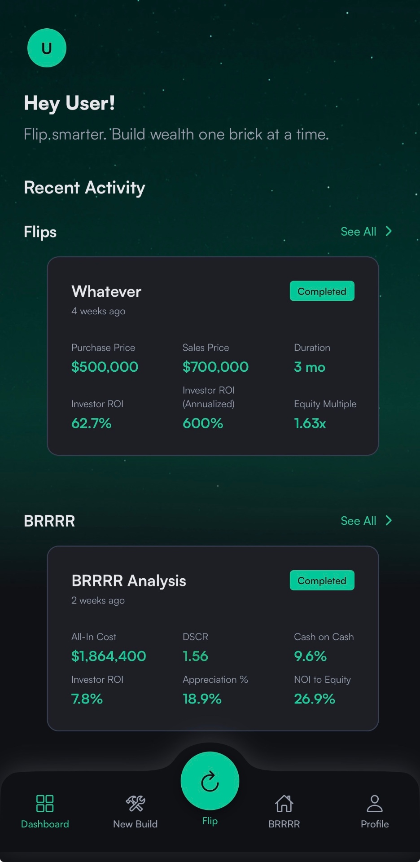Click See All next to BRRRR

point(358,521)
